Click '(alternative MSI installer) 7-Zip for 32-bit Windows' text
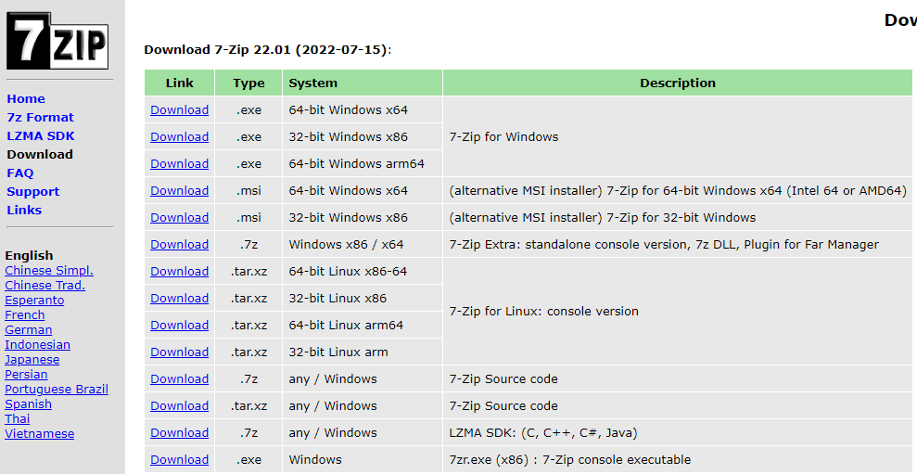 (603, 218)
